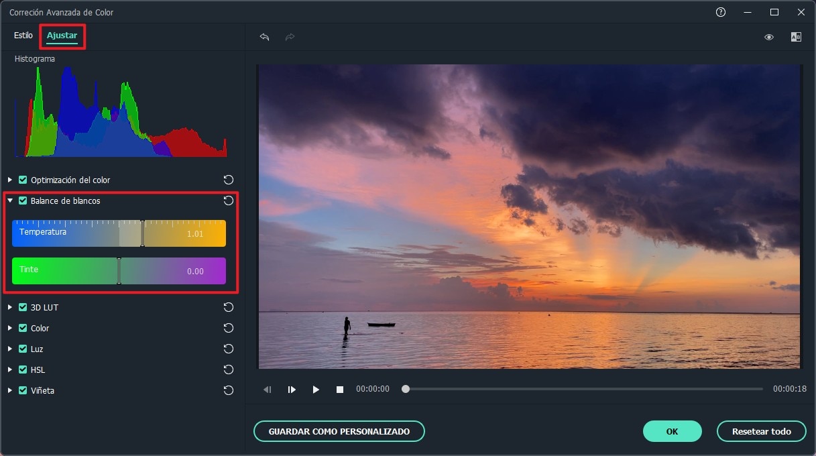
Task: Expand the Viñeta section
Action: point(10,390)
